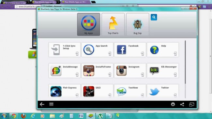Select the My Apps tab
The width and height of the screenshot is (212, 119).
click(89, 24)
